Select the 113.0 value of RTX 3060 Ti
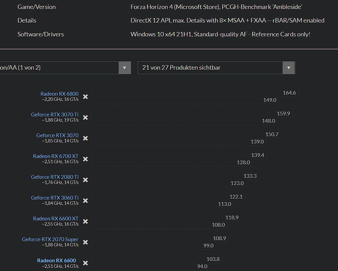338x271 pixels. [x=225, y=204]
